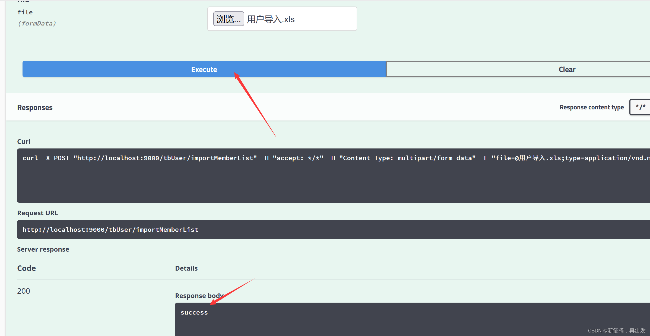Click the 'Response body' label
Screen dimensions: 650x336
point(199,296)
